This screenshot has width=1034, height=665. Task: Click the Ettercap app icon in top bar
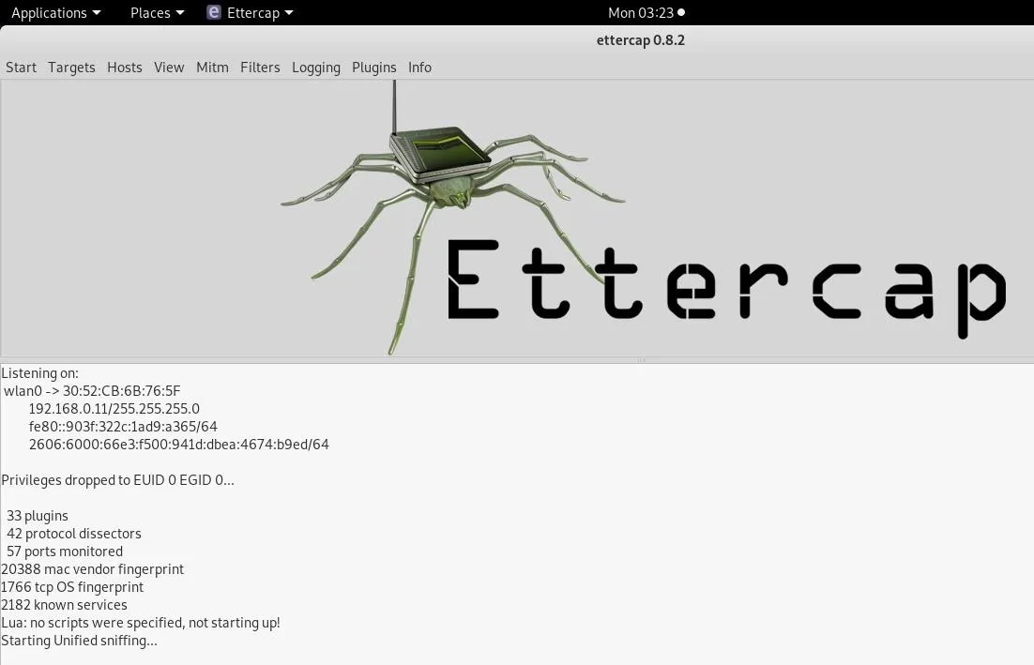coord(214,12)
